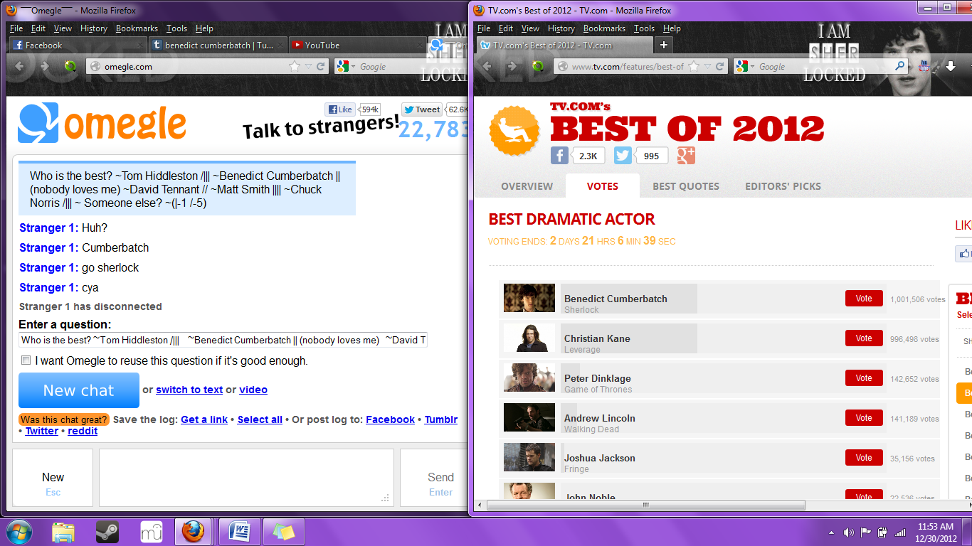The height and width of the screenshot is (546, 972).
Task: Open History menu in Omegle Firefox window
Action: click(93, 28)
